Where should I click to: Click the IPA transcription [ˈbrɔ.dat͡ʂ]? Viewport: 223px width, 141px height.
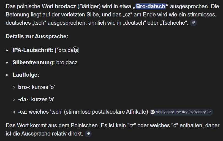[x=67, y=50]
